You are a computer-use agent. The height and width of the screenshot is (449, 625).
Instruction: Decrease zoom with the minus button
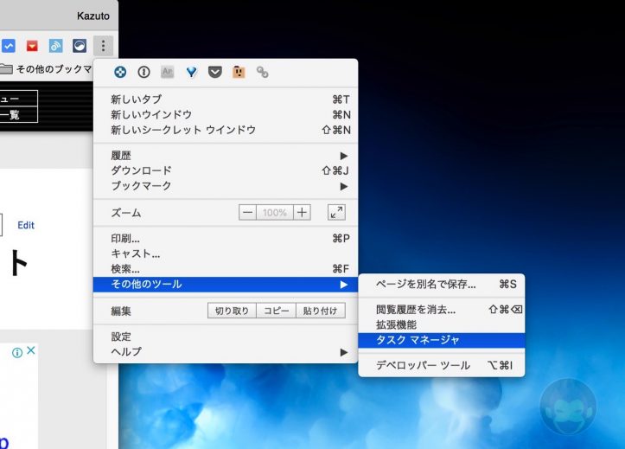point(247,213)
